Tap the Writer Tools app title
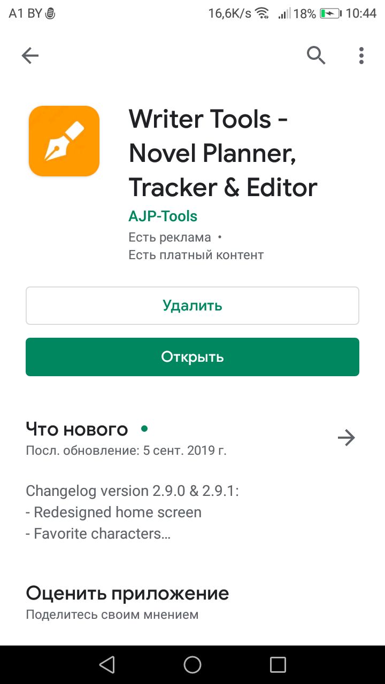Viewport: 385px width, 684px height. [x=223, y=153]
